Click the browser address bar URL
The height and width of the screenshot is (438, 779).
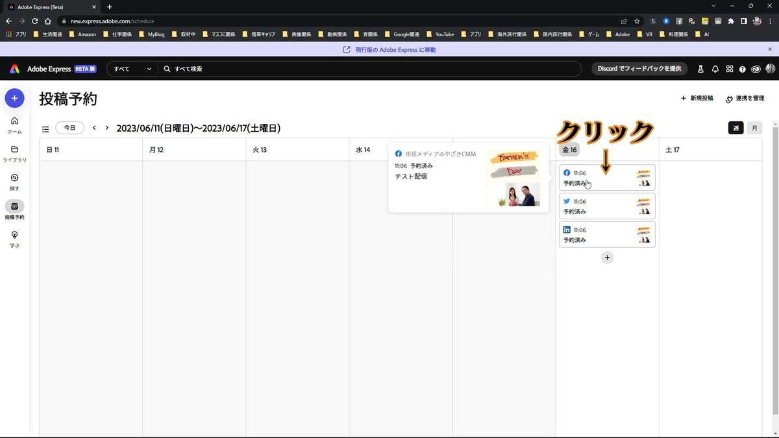coord(112,21)
